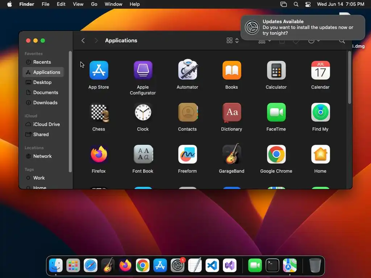Open Downloads in the sidebar
Viewport: 371px width, 278px height.
[43, 102]
